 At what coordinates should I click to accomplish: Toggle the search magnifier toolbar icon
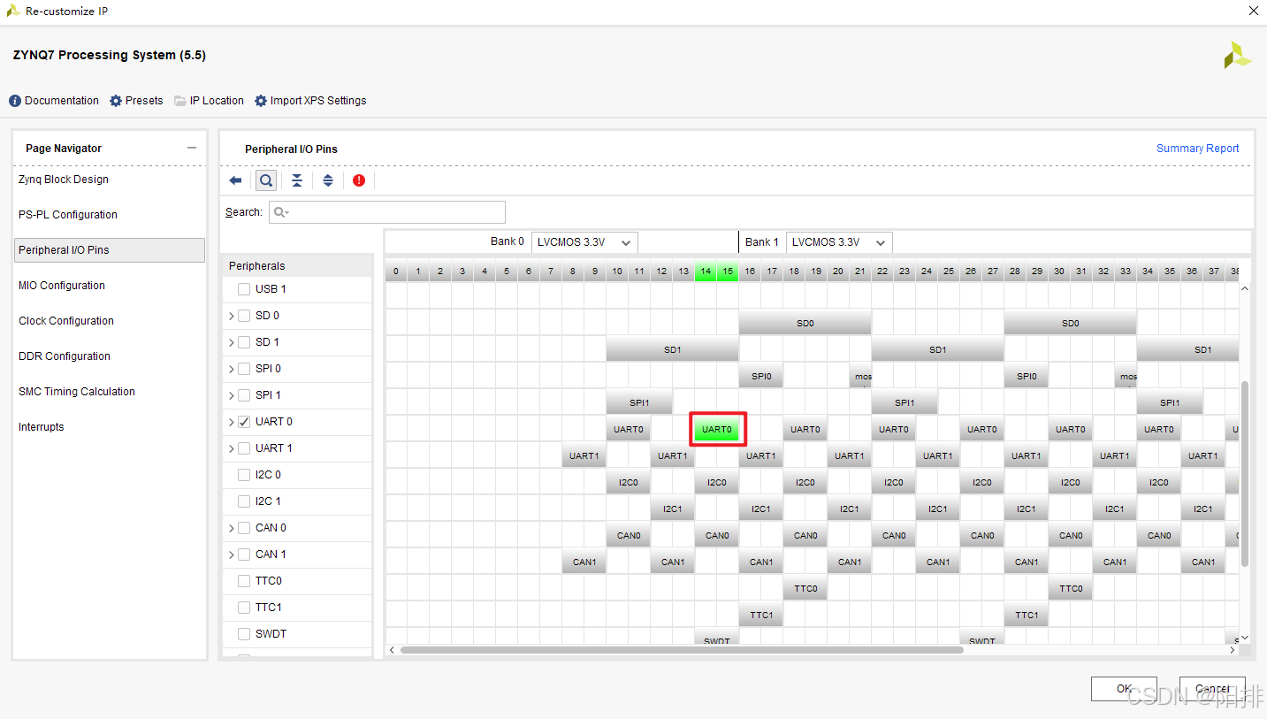point(265,180)
